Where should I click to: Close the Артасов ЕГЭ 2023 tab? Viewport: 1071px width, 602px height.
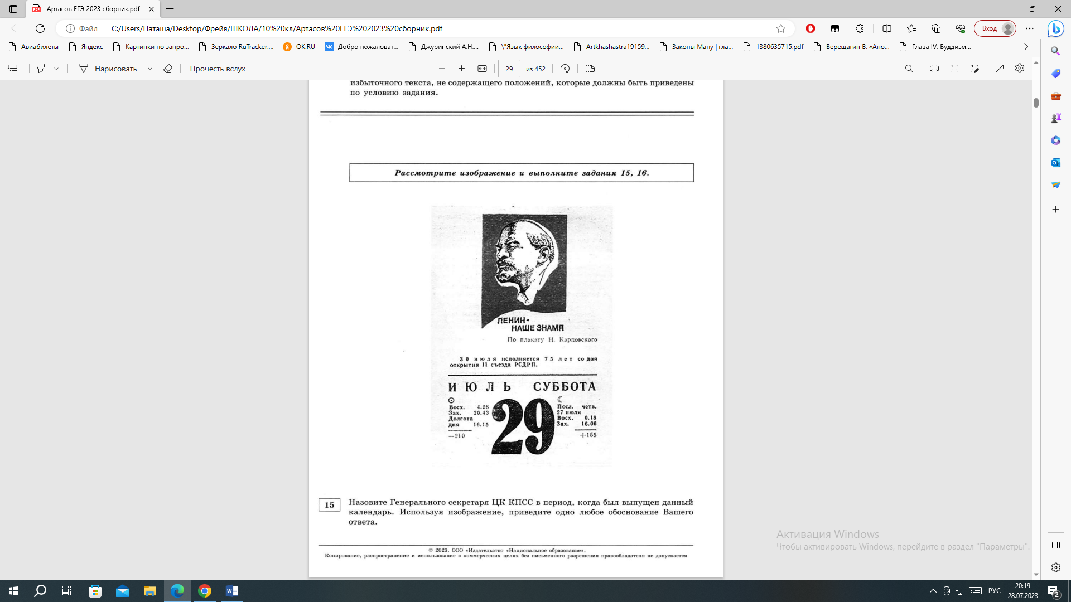coord(151,9)
